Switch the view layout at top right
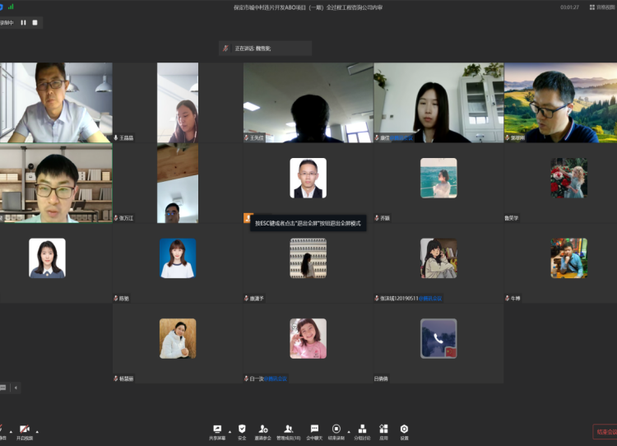Screen dimensions: 617x446 [601, 7]
